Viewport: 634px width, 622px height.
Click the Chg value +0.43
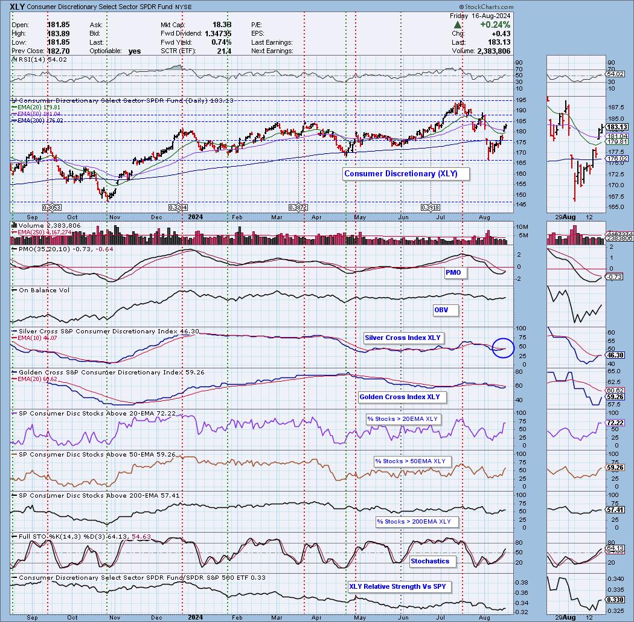(502, 34)
